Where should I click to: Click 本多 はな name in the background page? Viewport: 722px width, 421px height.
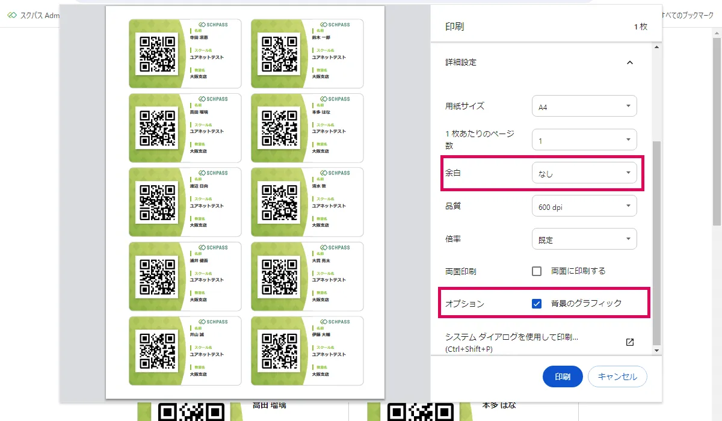tap(499, 406)
